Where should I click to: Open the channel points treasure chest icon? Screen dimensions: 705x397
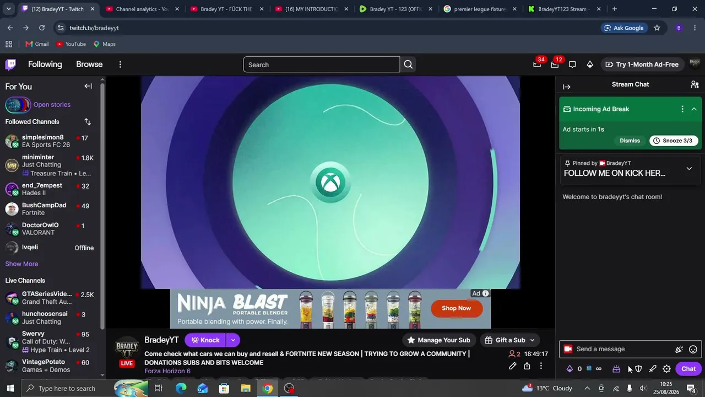616,369
